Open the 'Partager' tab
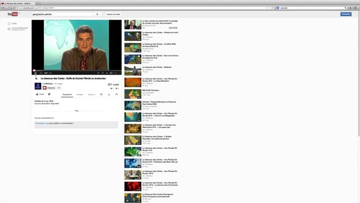This screenshot has width=360, height=203. pos(80,95)
